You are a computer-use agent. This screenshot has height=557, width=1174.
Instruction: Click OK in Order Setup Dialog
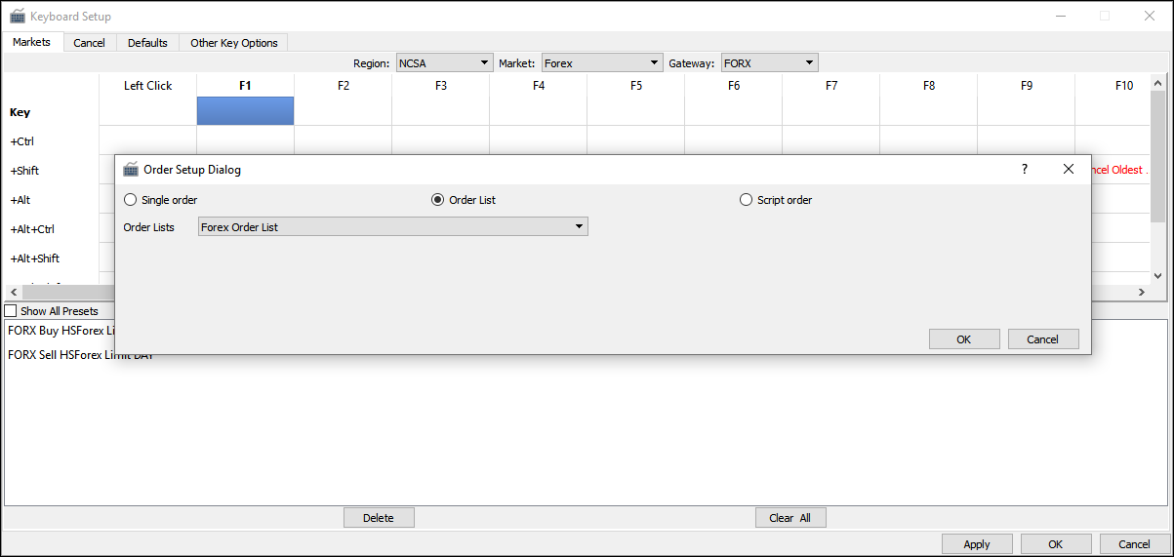[x=963, y=339]
